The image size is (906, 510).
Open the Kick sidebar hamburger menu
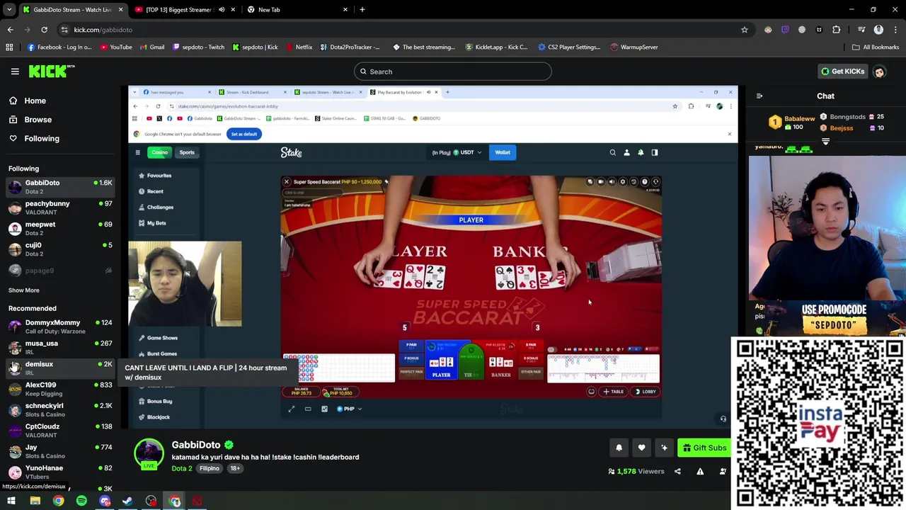pyautogui.click(x=15, y=72)
